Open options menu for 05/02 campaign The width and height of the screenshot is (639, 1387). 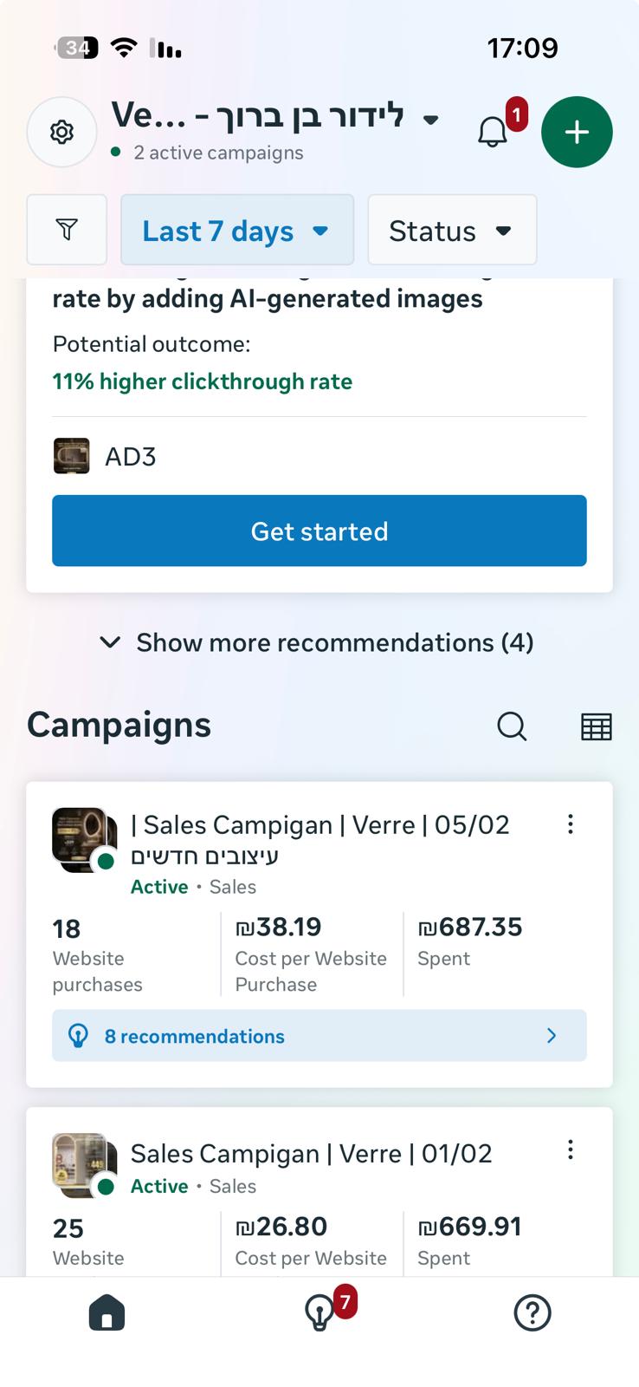[x=570, y=824]
